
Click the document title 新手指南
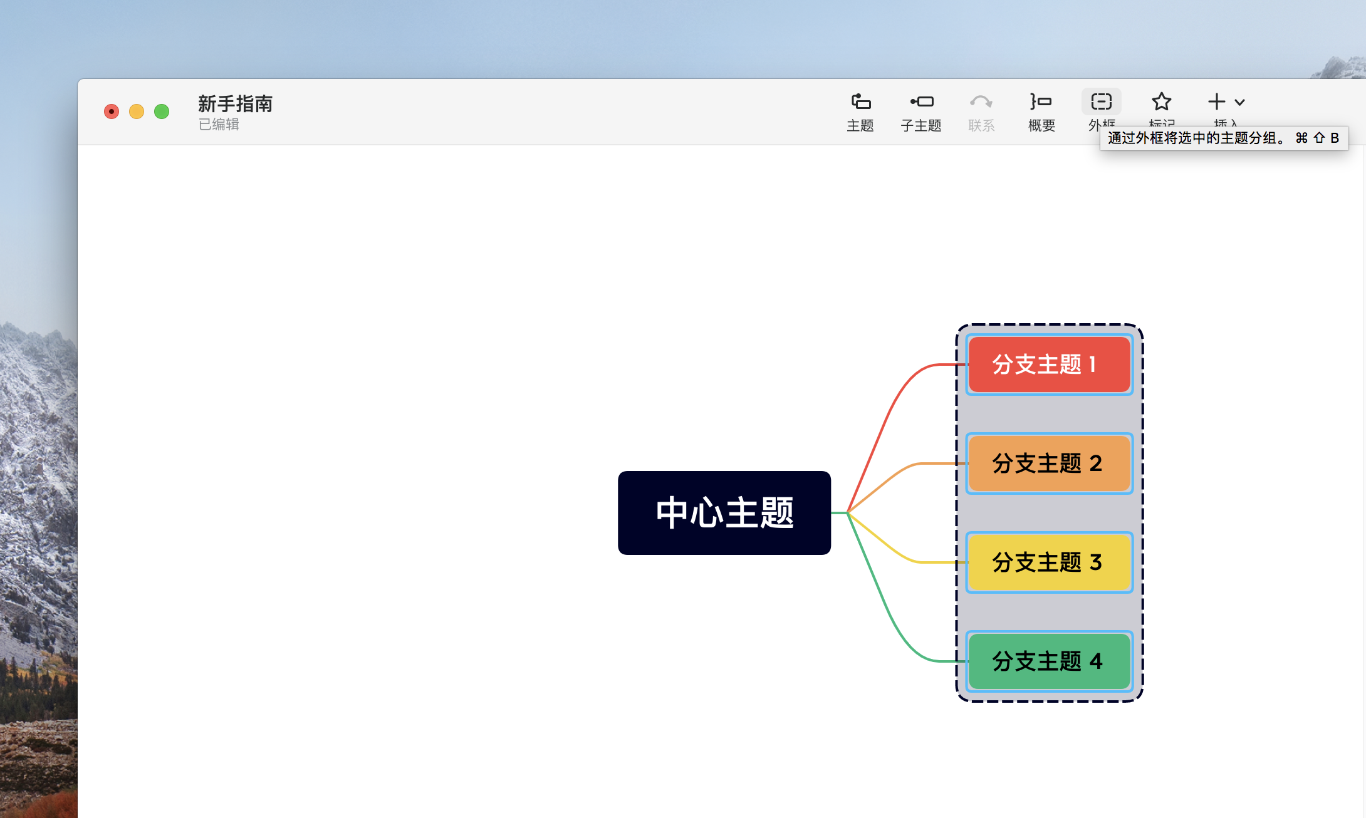235,104
